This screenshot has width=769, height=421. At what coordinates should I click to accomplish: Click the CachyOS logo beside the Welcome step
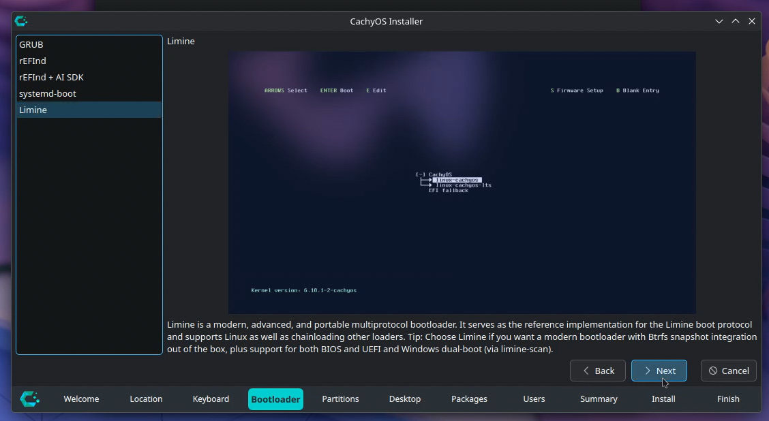(x=29, y=399)
